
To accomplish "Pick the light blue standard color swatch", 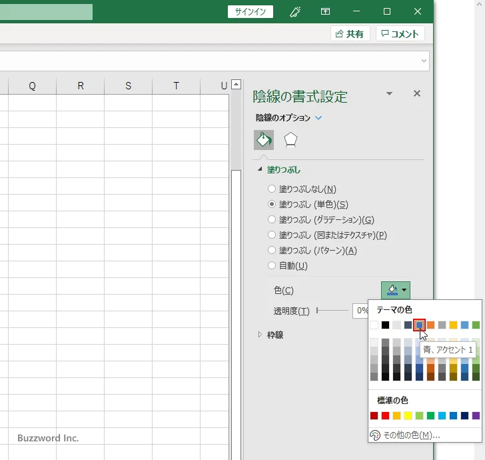I will pos(442,415).
